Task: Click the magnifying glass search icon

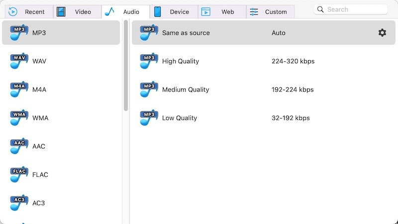Action: [x=320, y=9]
